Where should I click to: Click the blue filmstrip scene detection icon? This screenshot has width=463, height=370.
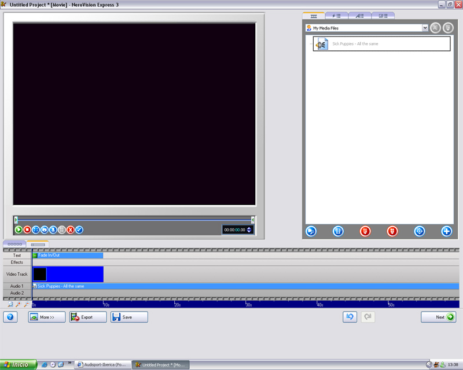(x=338, y=231)
